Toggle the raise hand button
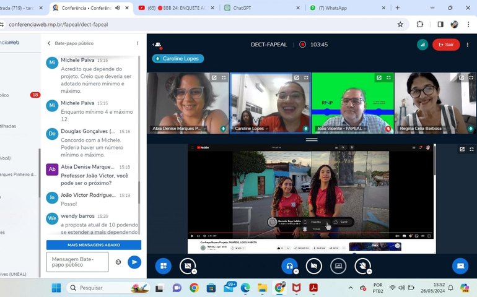The image size is (477, 297). tap(363, 265)
